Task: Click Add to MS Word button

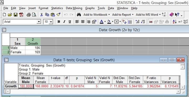Action: pyautogui.click(x=147, y=15)
